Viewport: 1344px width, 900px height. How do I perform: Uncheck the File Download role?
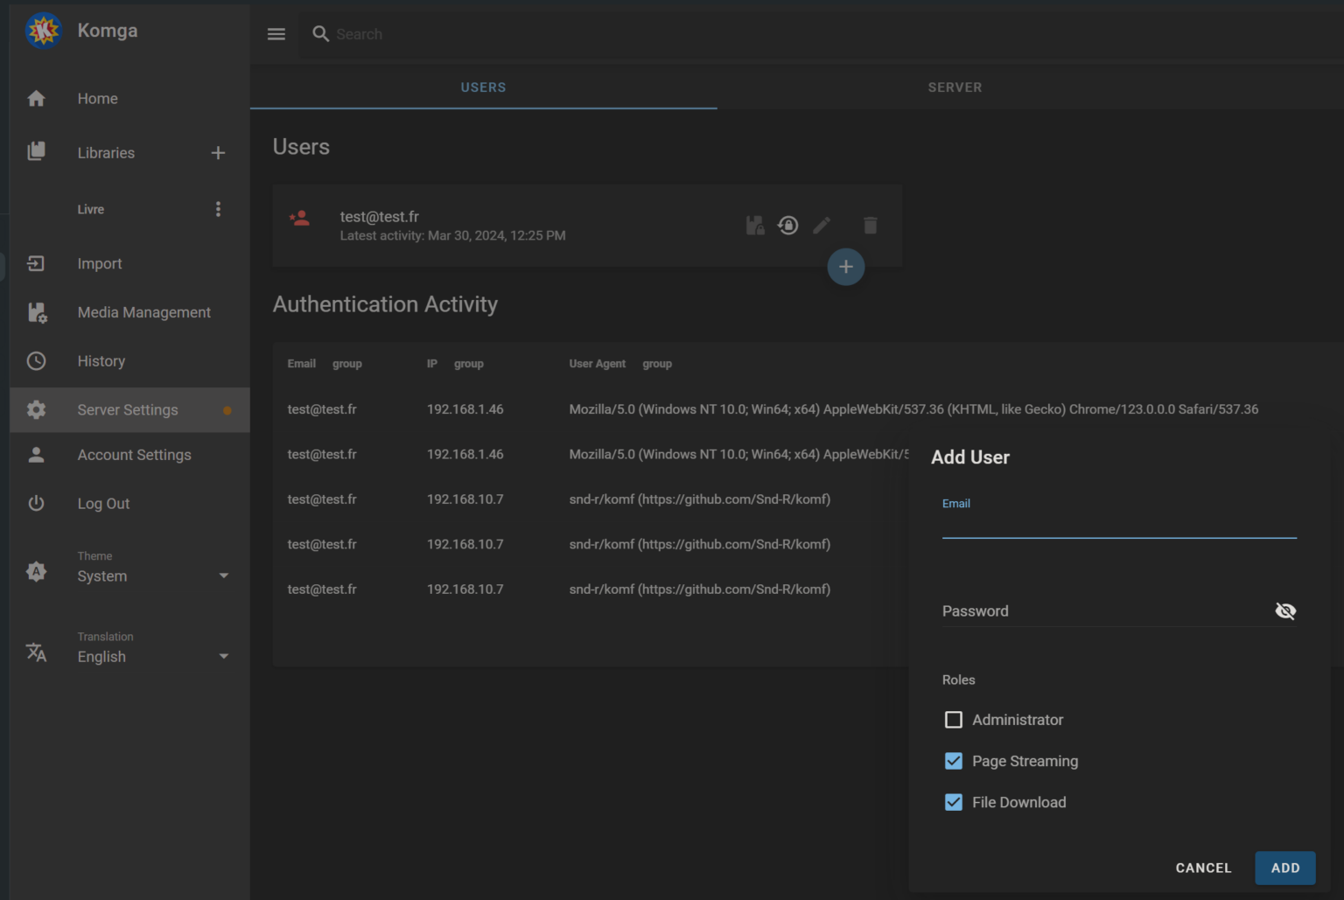[x=954, y=802]
